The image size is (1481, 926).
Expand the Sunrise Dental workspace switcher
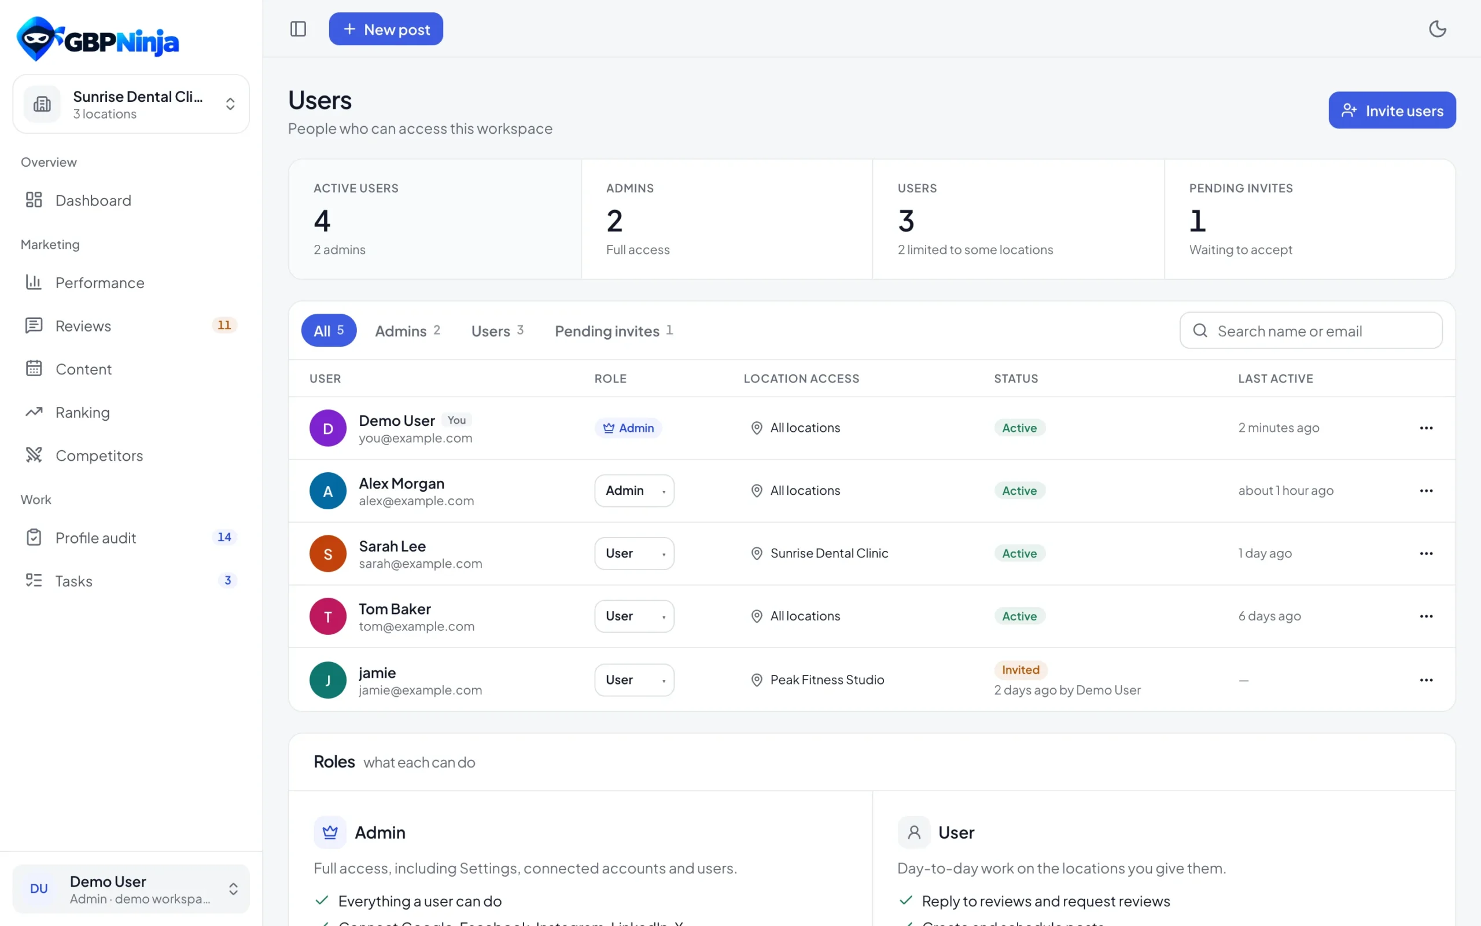131,104
